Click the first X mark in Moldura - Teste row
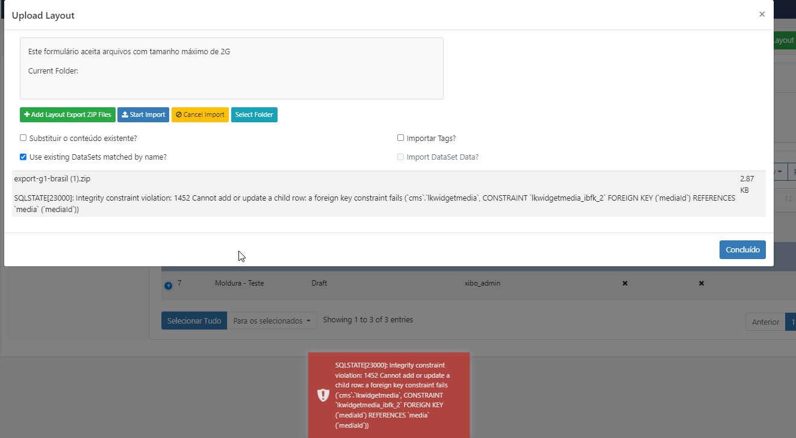 coord(624,283)
